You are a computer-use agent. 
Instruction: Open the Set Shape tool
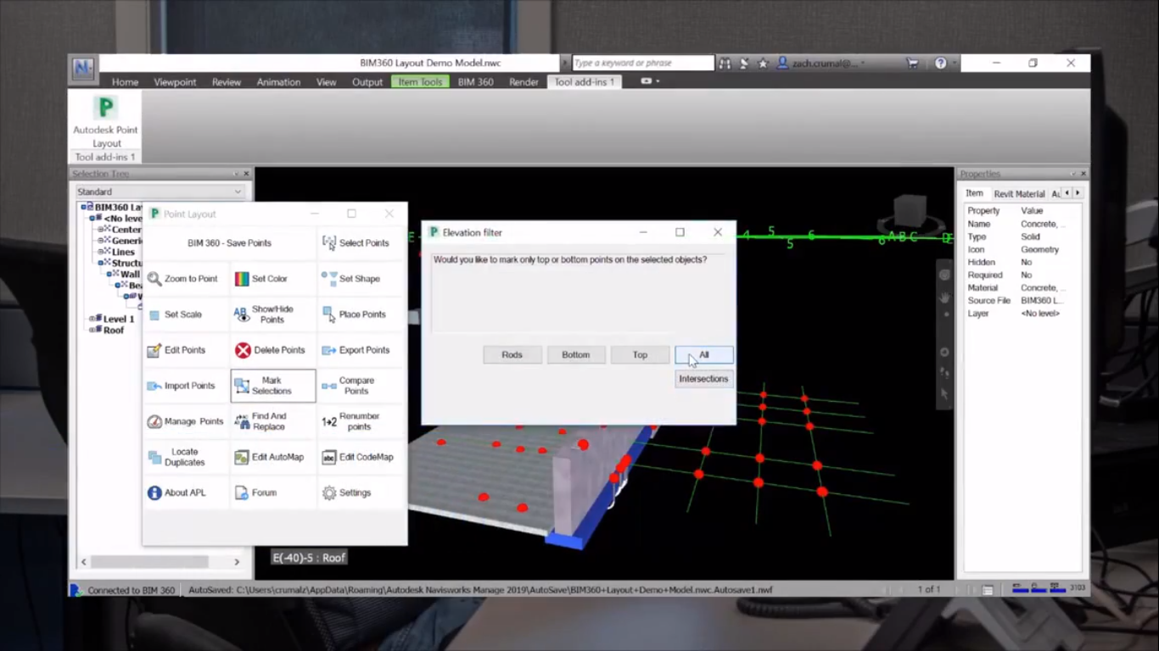pos(361,279)
